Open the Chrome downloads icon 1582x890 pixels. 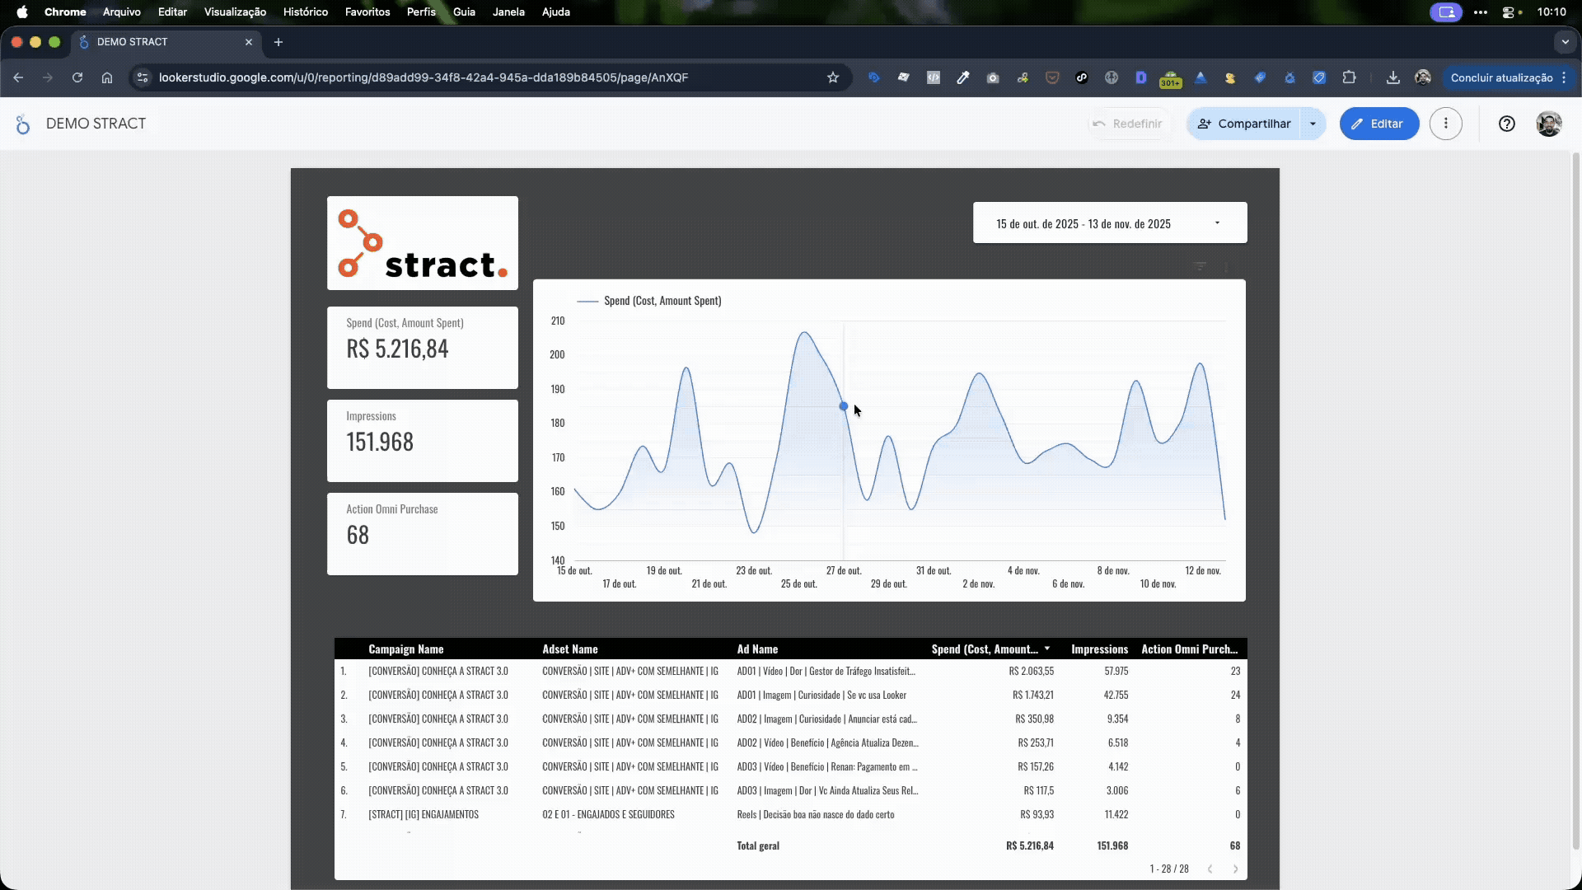tap(1392, 77)
